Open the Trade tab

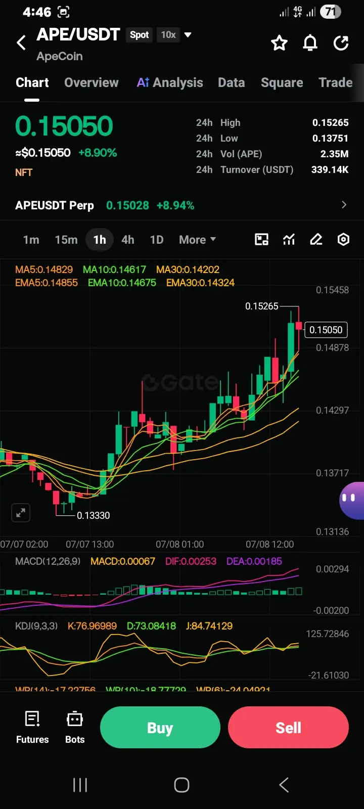tap(336, 82)
